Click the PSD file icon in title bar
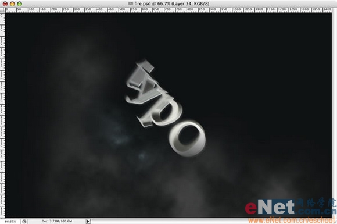The height and width of the screenshot is (224, 337). tap(131, 3)
